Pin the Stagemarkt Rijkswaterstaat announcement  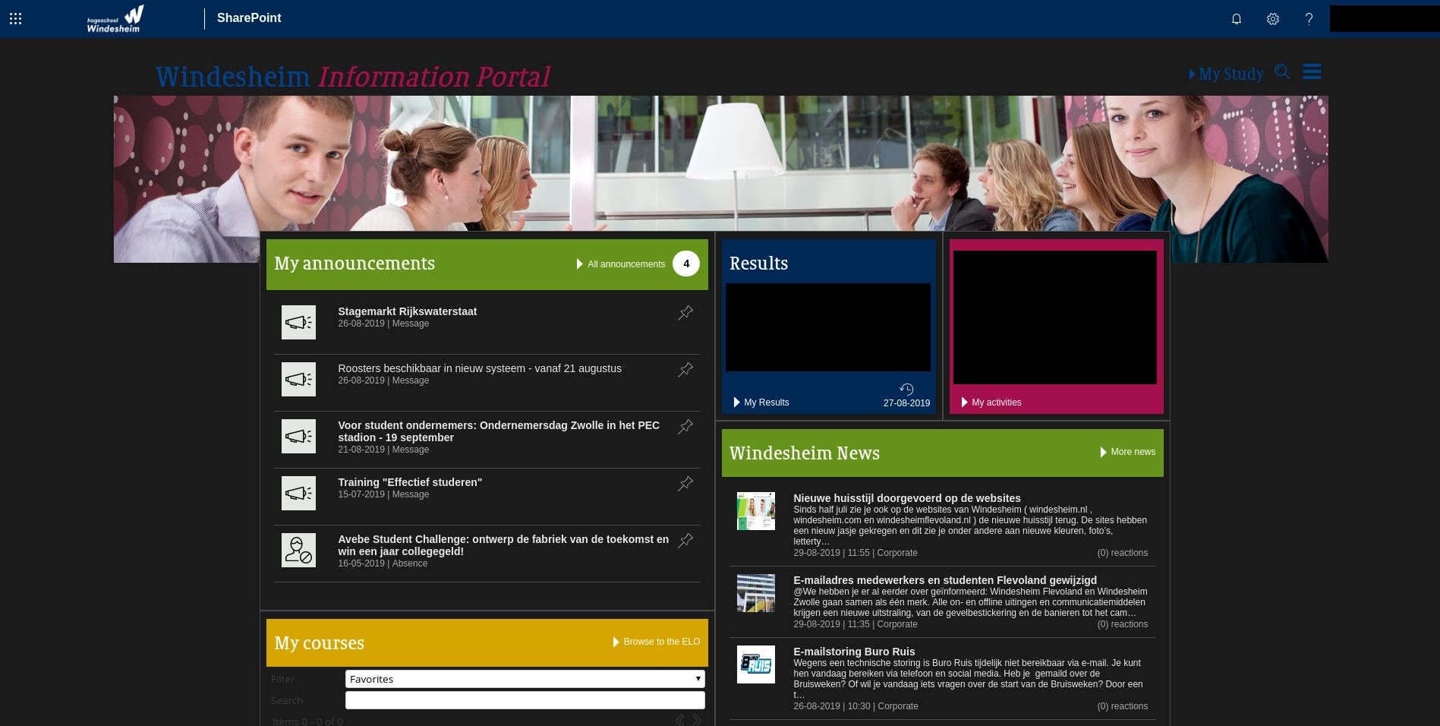(x=685, y=313)
